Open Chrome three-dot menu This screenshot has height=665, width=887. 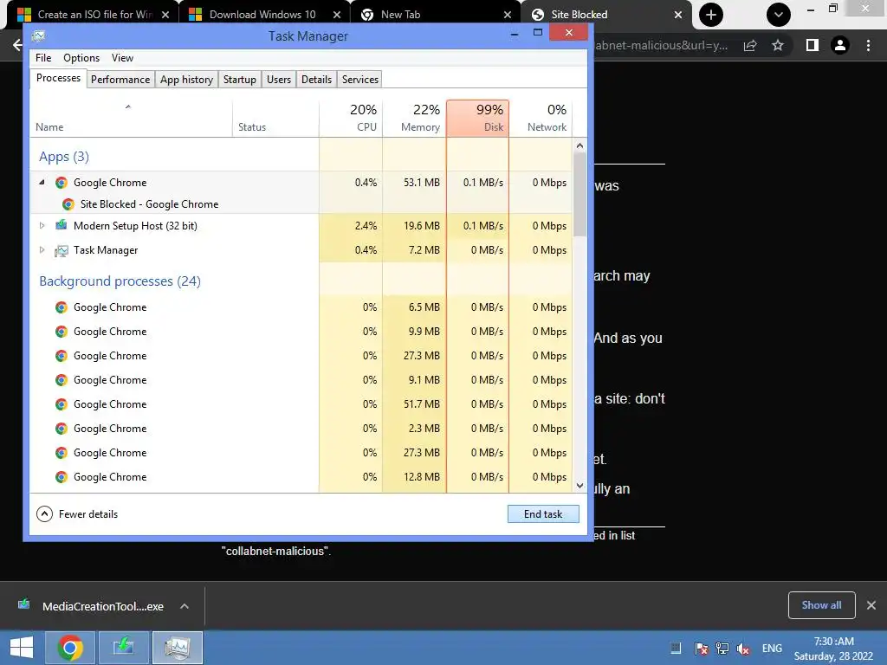[x=868, y=45]
